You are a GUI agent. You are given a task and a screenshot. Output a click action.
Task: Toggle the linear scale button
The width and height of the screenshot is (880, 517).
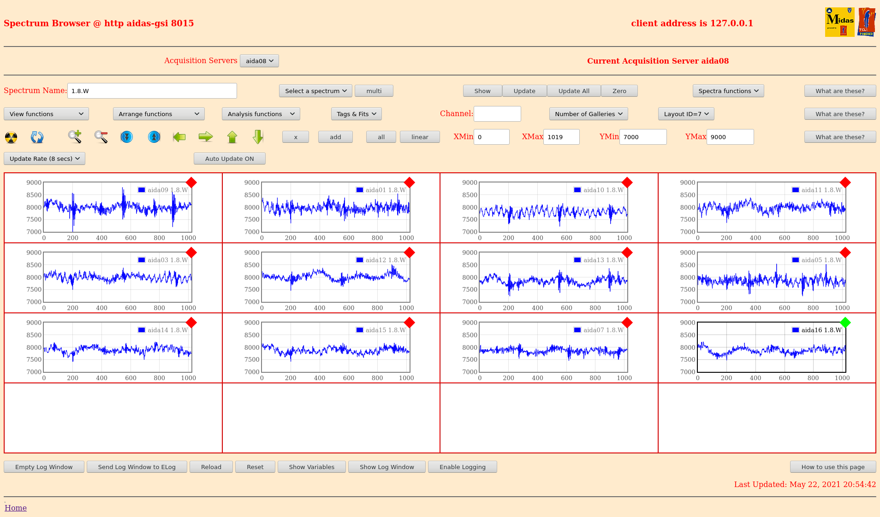click(419, 137)
